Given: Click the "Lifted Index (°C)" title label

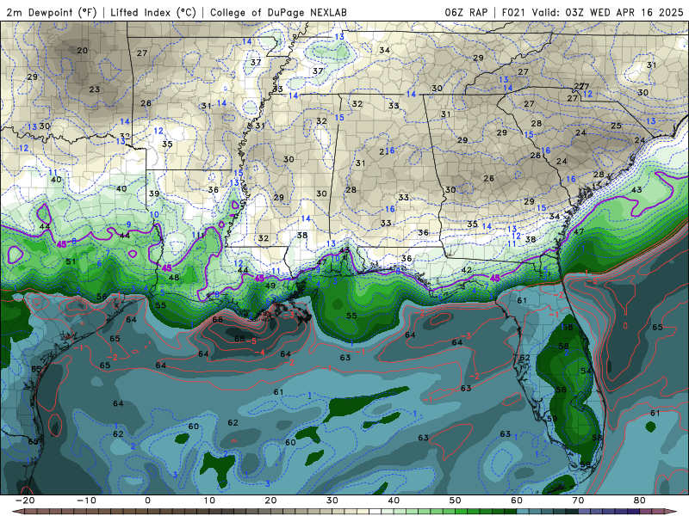Looking at the screenshot, I should pyautogui.click(x=153, y=12).
